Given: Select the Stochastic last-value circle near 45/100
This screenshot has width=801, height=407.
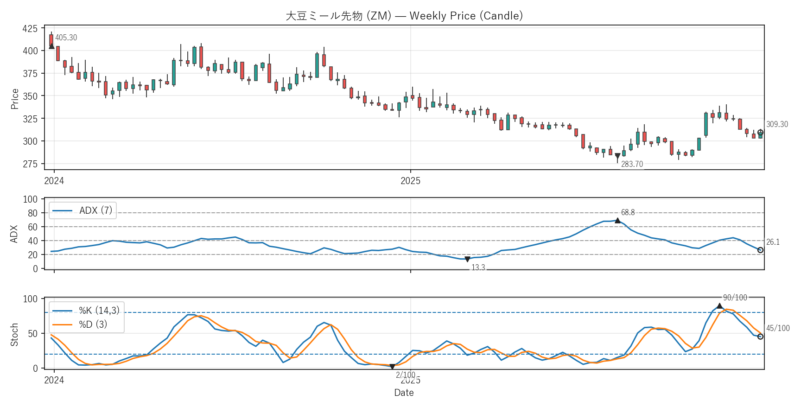Looking at the screenshot, I should 760,337.
